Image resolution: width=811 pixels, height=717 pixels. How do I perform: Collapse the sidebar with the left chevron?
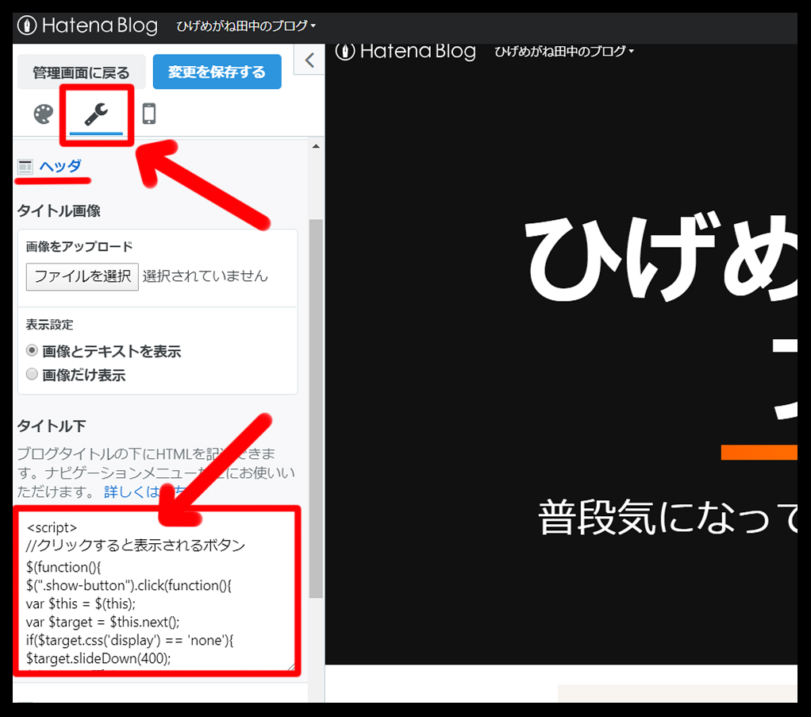[309, 60]
